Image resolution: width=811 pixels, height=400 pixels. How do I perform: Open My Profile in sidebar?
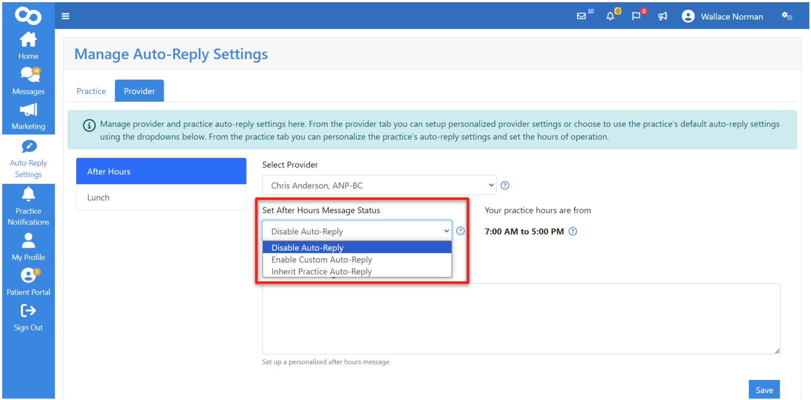point(28,247)
